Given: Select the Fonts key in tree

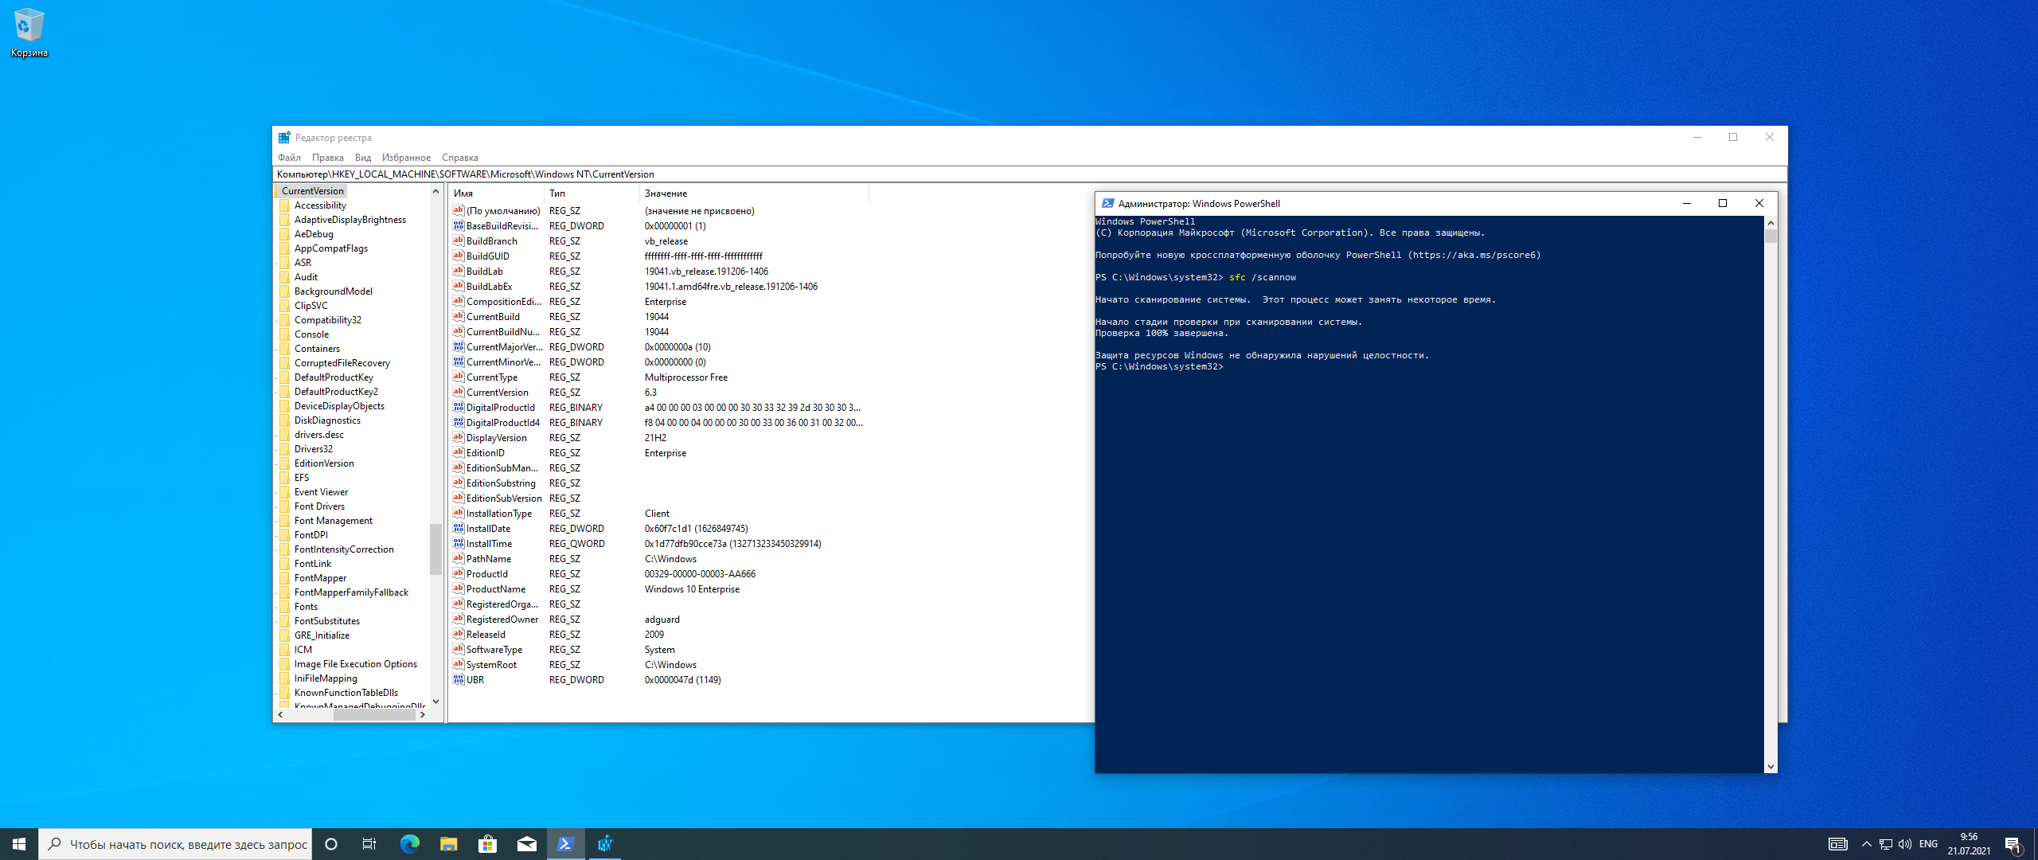Looking at the screenshot, I should pyautogui.click(x=306, y=607).
